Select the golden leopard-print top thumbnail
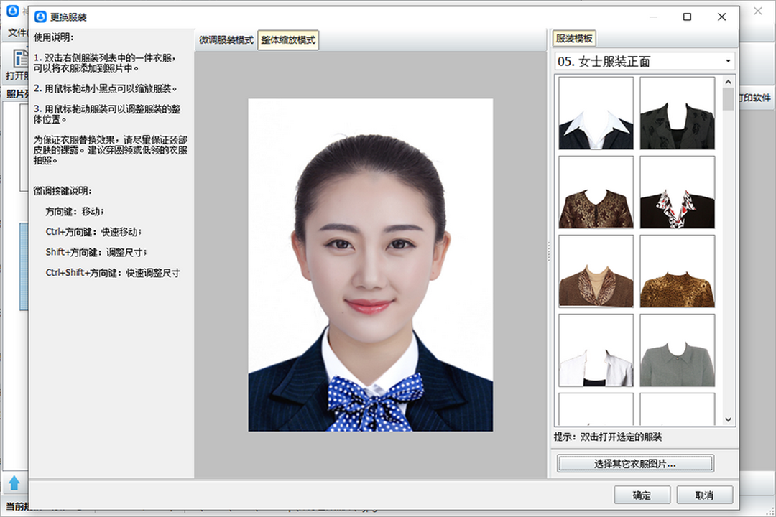 point(677,271)
